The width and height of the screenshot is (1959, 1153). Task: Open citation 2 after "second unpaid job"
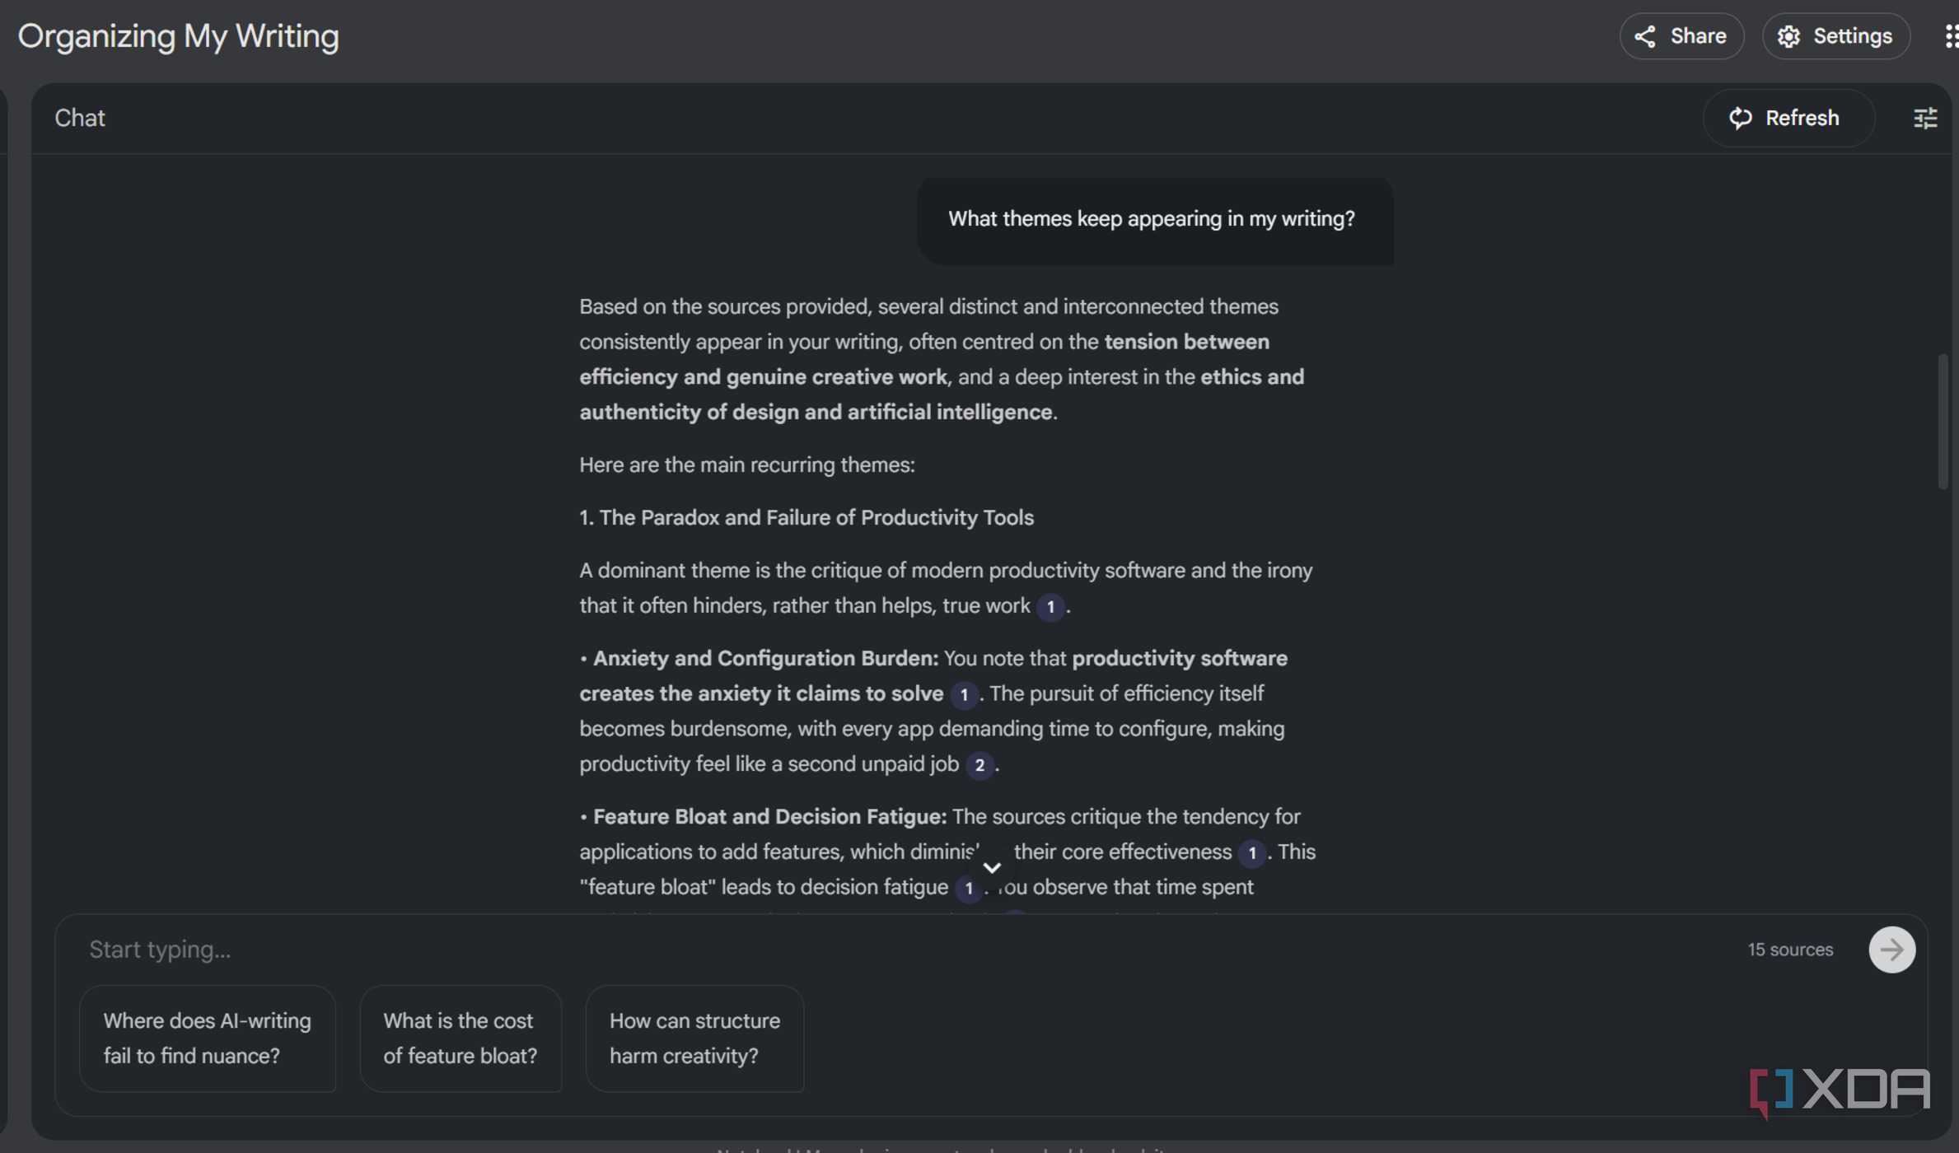click(x=980, y=765)
